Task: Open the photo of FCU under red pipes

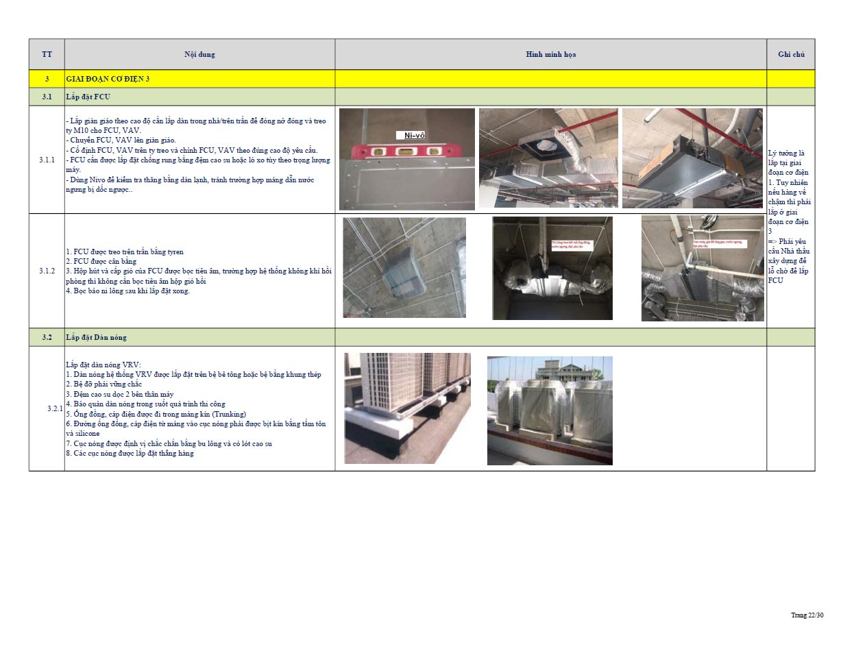Action: point(692,158)
